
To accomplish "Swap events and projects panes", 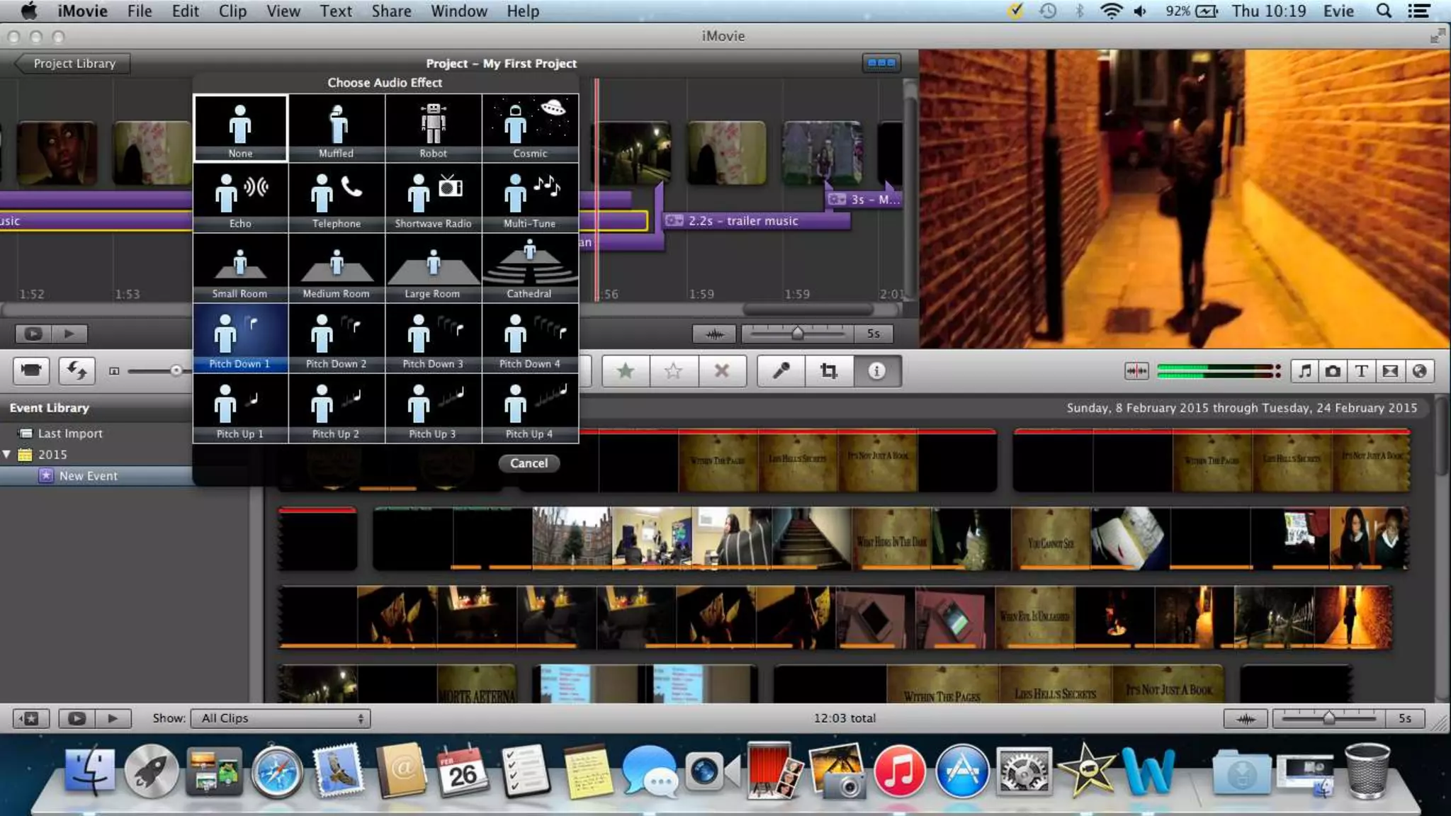I will (x=77, y=370).
